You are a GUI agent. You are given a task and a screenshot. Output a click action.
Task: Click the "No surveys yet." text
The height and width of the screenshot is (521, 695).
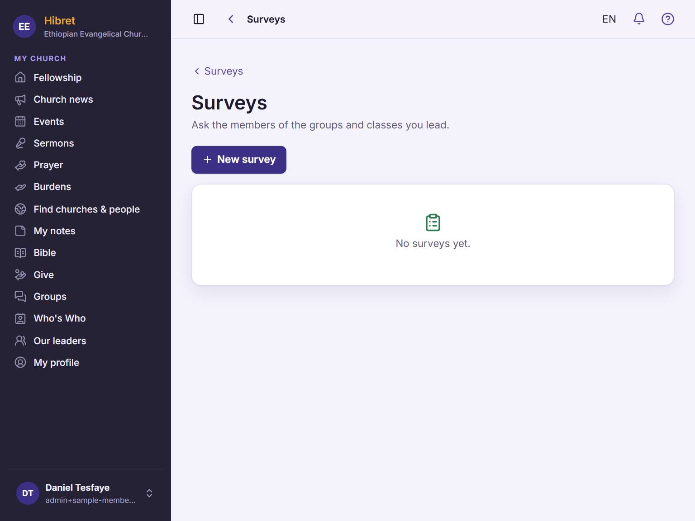(x=433, y=243)
